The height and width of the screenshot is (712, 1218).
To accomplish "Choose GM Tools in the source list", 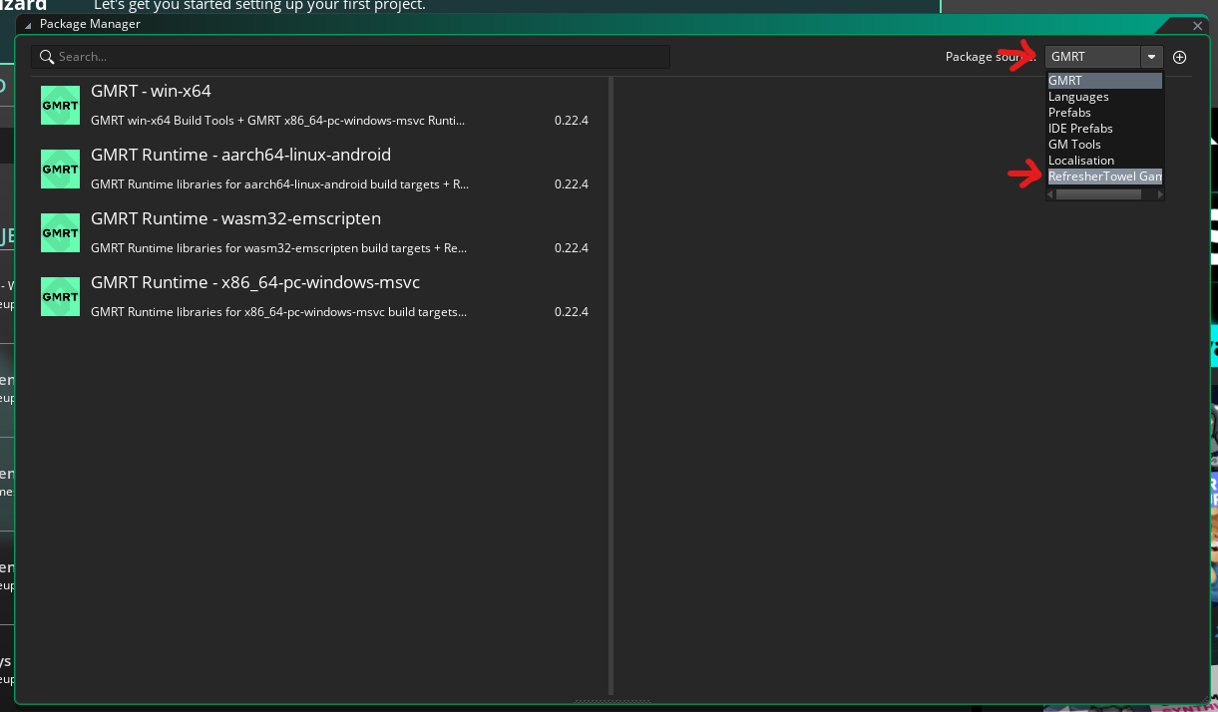I will tap(1104, 145).
